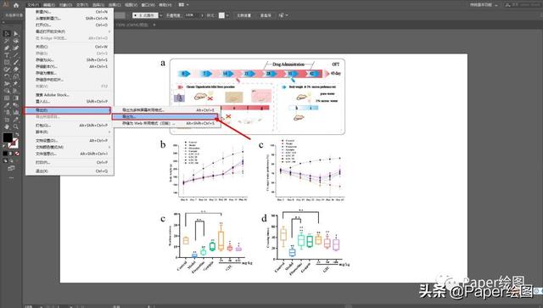Select the Shaper tool
The height and width of the screenshot is (308, 543).
pos(7,70)
